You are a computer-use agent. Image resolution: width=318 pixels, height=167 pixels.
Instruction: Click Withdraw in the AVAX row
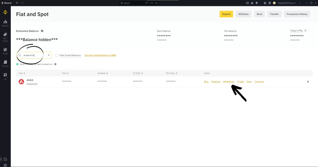click(229, 82)
